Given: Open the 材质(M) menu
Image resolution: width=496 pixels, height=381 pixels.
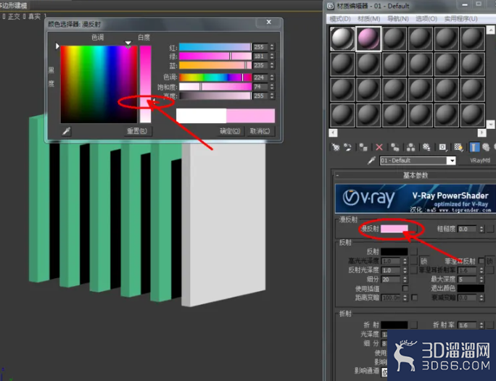Looking at the screenshot, I should (x=369, y=19).
